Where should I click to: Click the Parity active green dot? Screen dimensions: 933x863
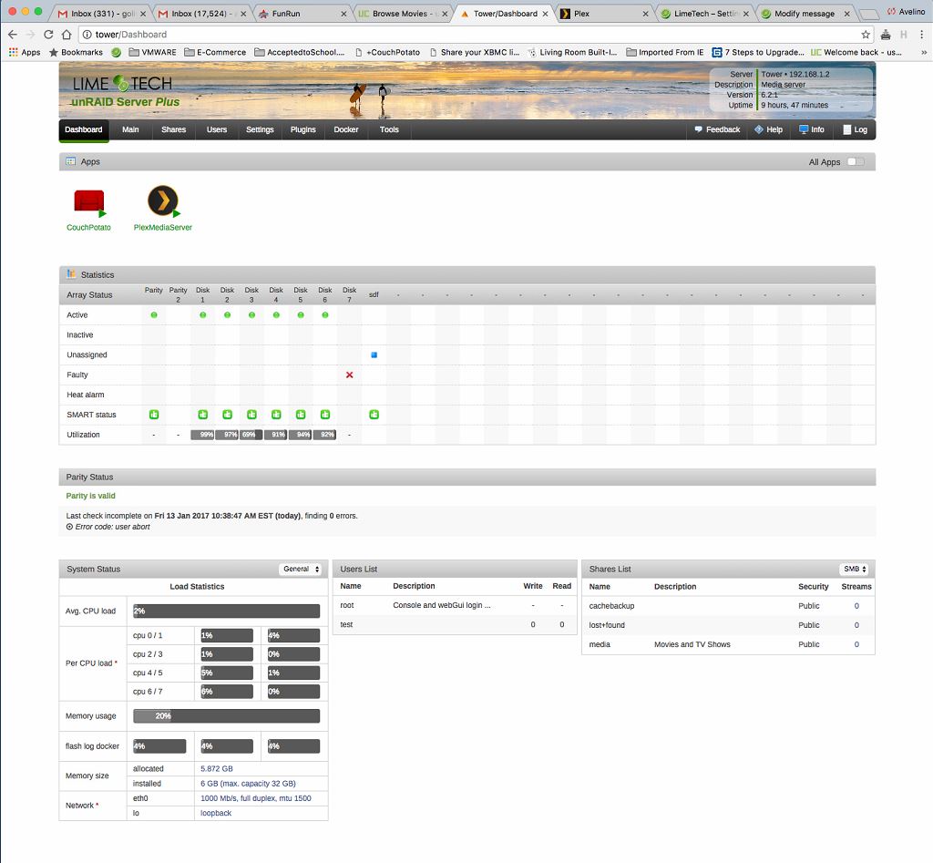tap(153, 314)
